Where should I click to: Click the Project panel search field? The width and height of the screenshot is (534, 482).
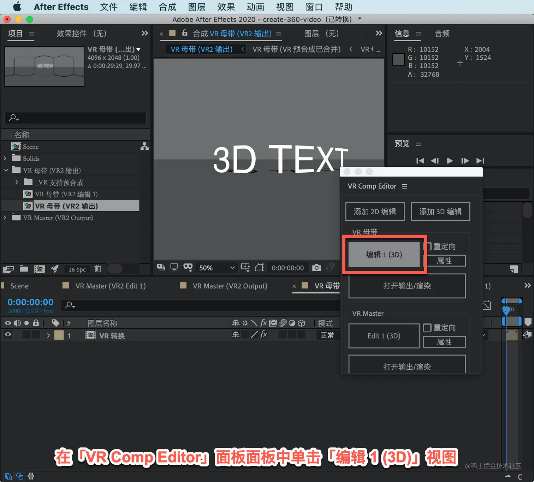[76, 118]
